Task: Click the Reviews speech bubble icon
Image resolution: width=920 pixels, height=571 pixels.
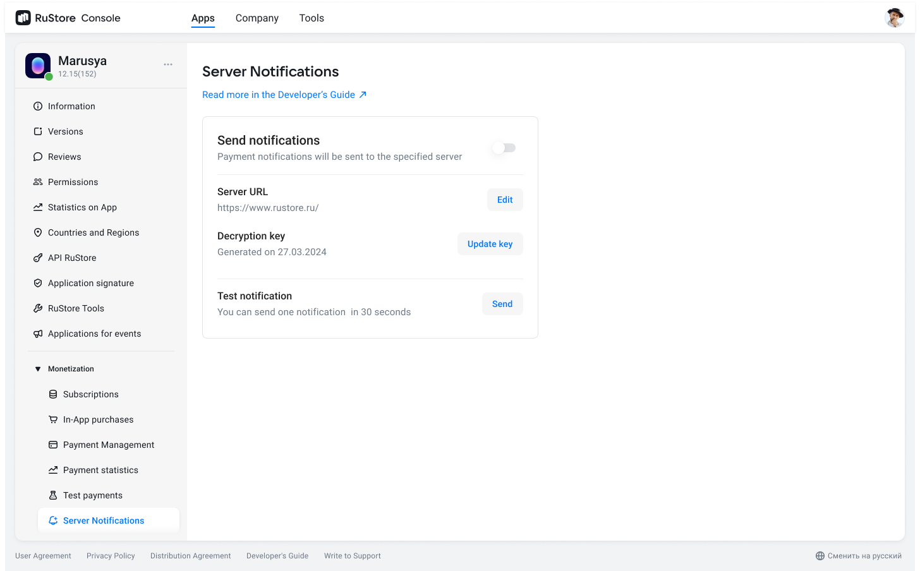Action: 38,157
